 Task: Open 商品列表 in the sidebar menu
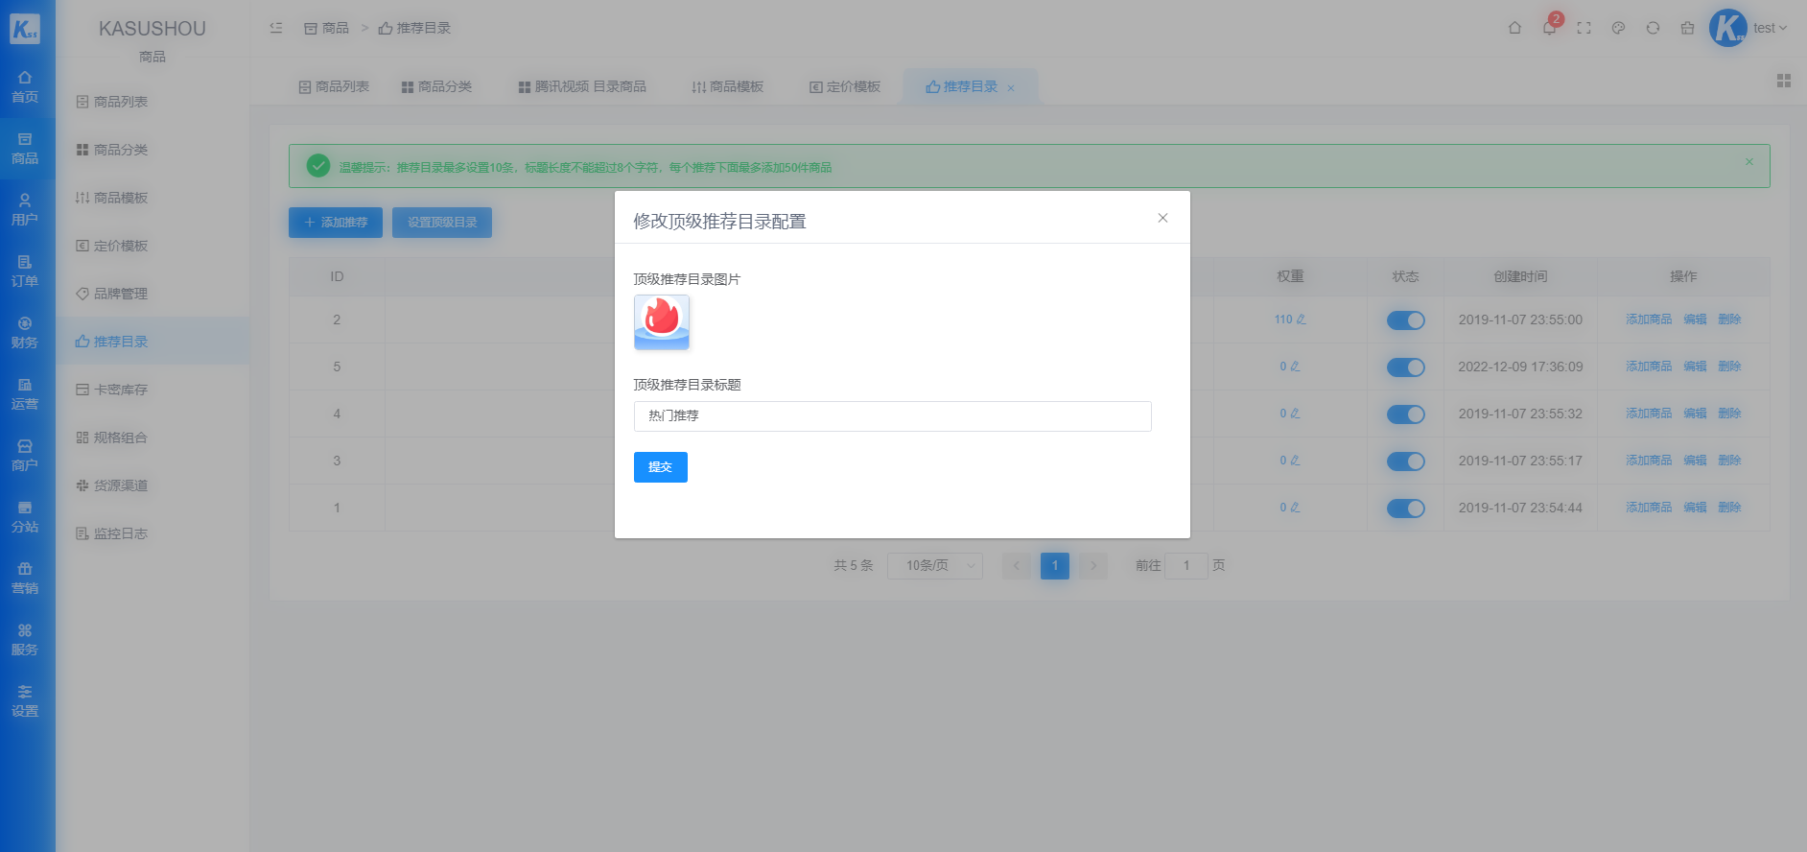pyautogui.click(x=153, y=102)
